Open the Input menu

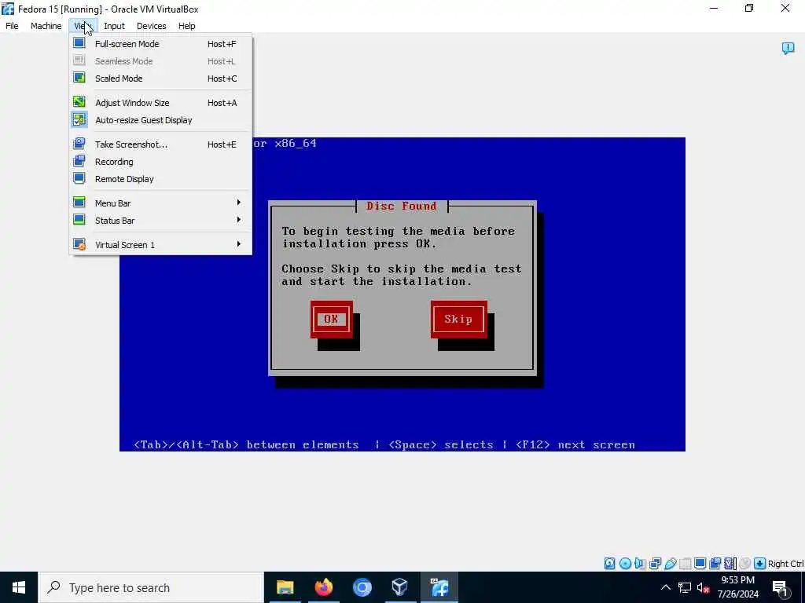114,26
